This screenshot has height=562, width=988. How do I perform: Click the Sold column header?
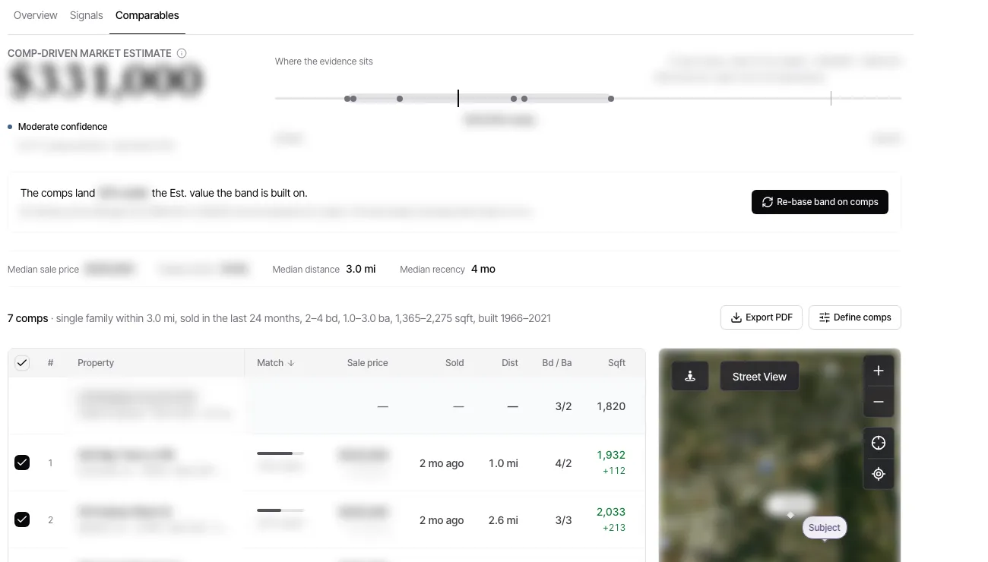pyautogui.click(x=454, y=363)
